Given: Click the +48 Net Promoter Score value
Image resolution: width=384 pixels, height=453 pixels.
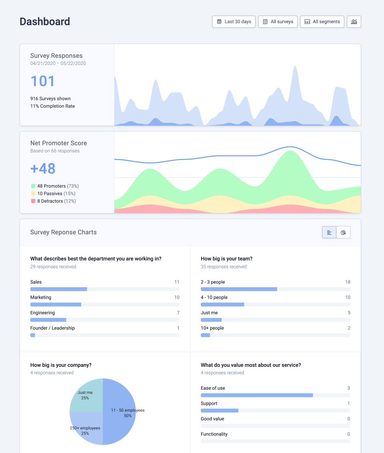Looking at the screenshot, I should pyautogui.click(x=43, y=169).
